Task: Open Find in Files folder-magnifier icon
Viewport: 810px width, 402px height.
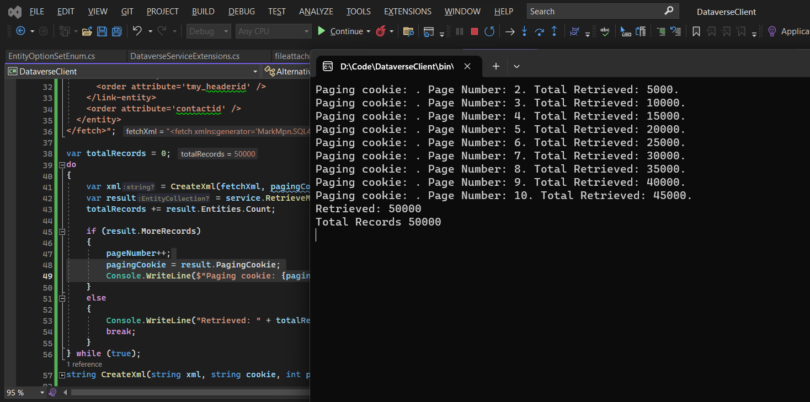Action: pyautogui.click(x=408, y=31)
